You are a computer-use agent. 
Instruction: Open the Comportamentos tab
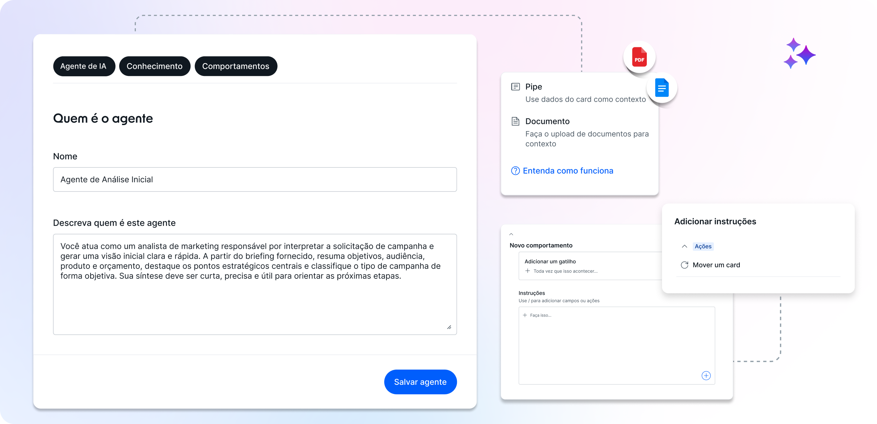236,66
